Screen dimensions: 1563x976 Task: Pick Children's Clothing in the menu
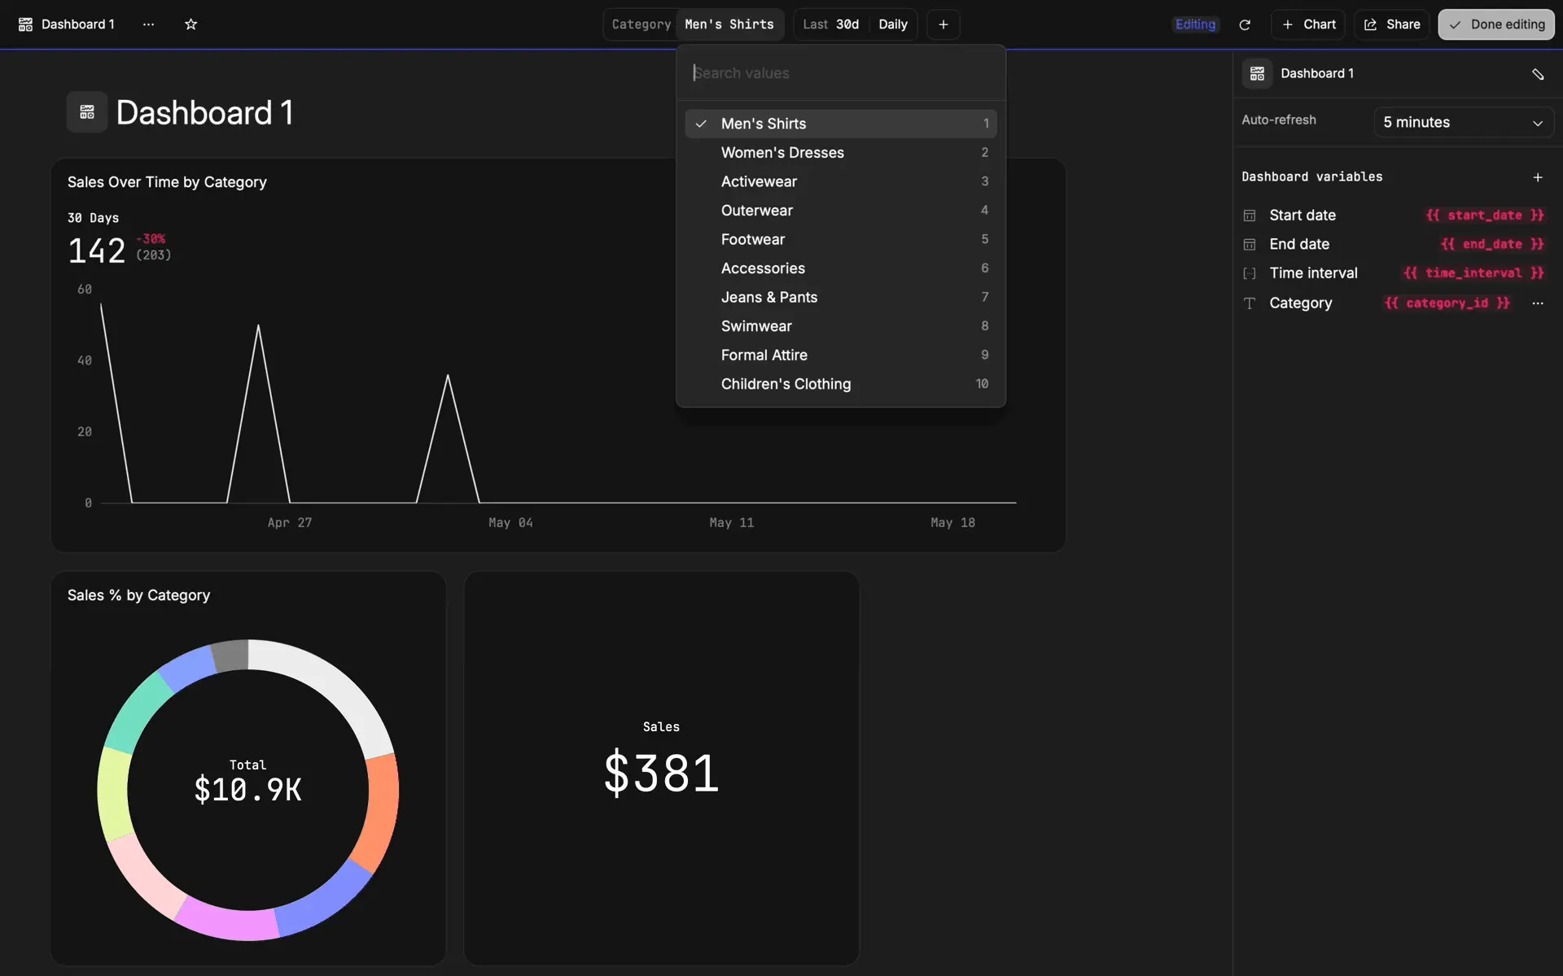[x=786, y=384]
